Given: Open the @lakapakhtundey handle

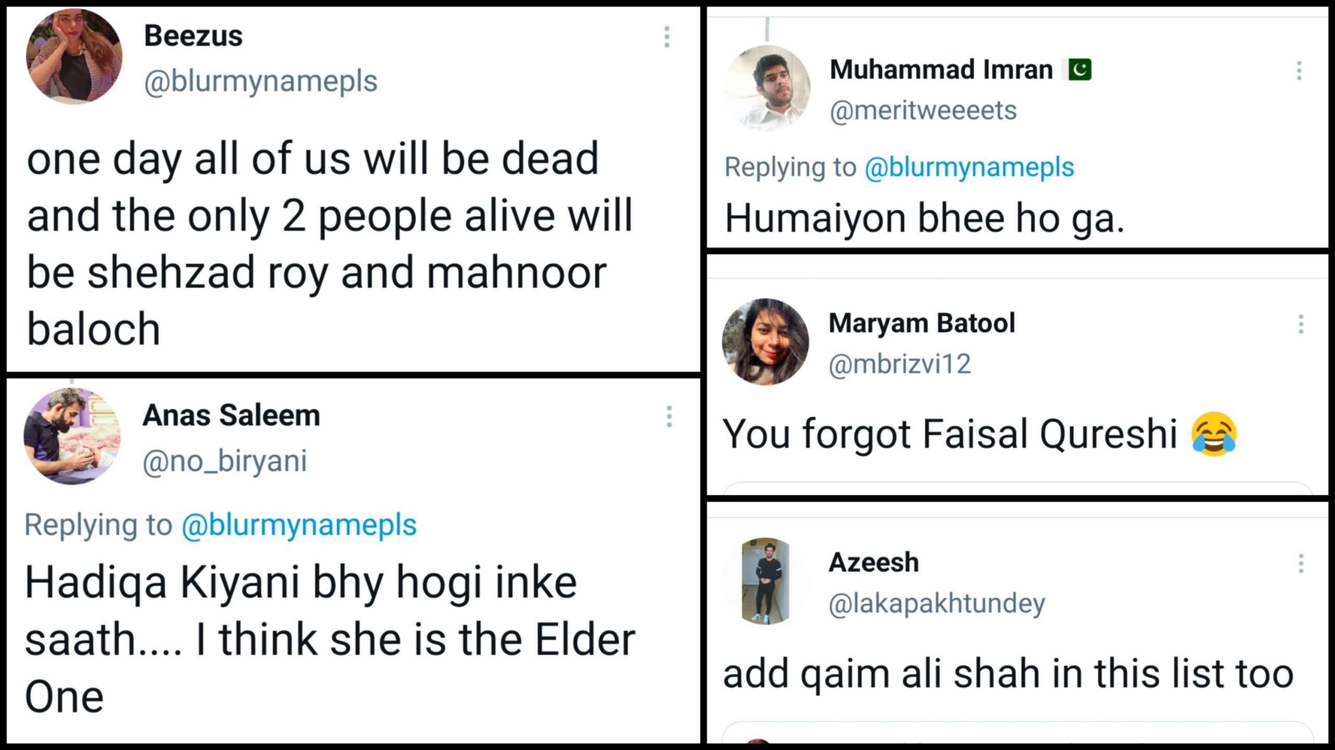Looking at the screenshot, I should 937,603.
